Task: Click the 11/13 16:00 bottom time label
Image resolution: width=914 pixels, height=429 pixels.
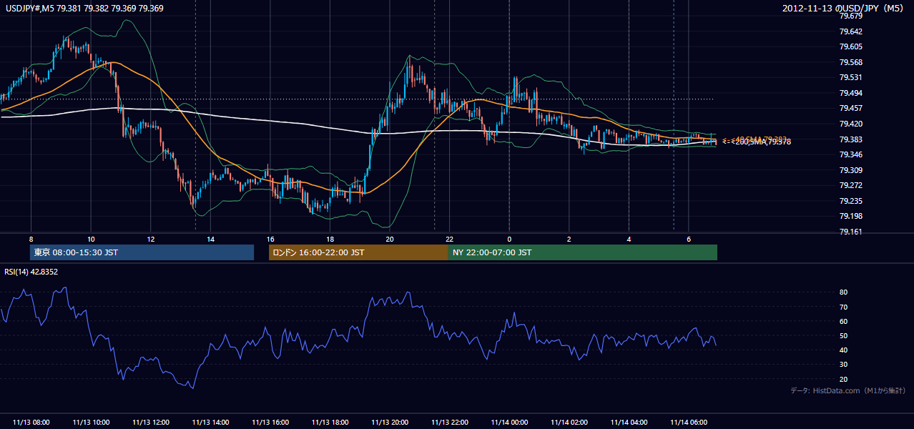Action: 270,423
